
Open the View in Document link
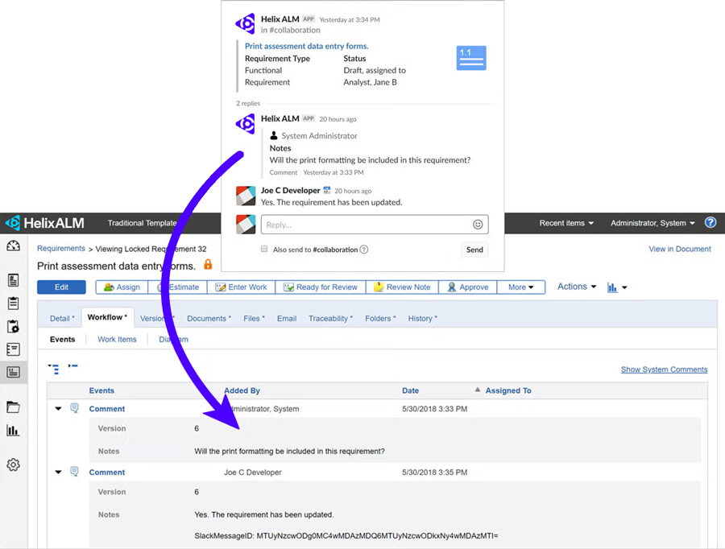click(x=679, y=249)
